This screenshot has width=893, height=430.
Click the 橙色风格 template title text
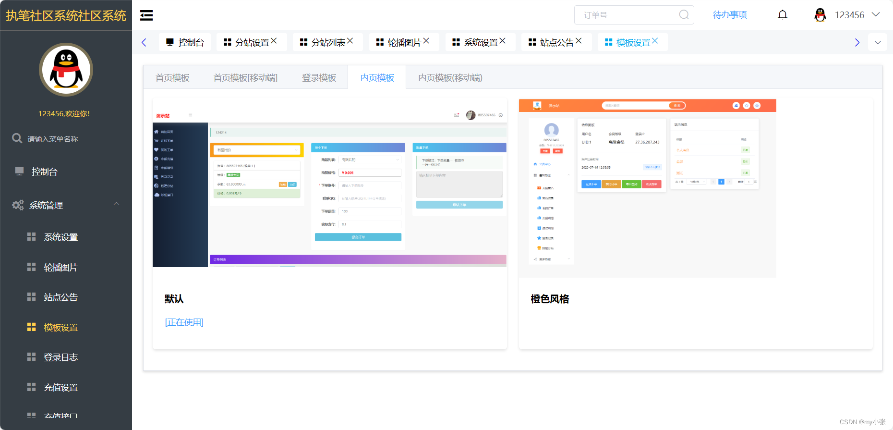coord(550,299)
